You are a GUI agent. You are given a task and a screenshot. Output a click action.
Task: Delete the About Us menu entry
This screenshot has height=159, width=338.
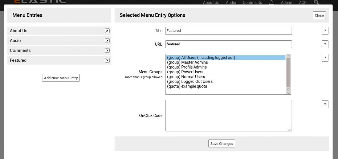click(x=107, y=31)
